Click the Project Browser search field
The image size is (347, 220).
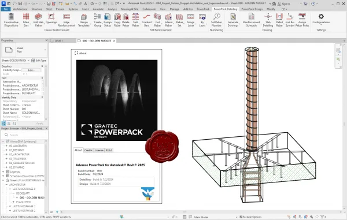coord(24,135)
